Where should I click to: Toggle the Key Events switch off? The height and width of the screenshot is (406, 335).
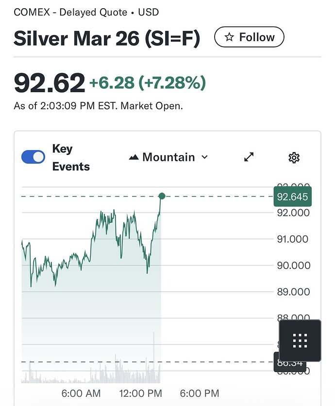tap(33, 157)
